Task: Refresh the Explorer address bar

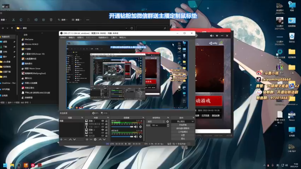Action: (x=132, y=28)
